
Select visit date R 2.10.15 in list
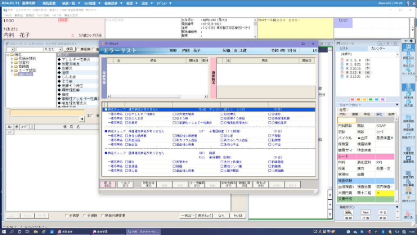click(x=353, y=68)
